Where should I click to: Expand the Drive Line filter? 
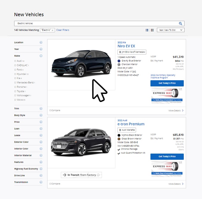tap(41, 175)
